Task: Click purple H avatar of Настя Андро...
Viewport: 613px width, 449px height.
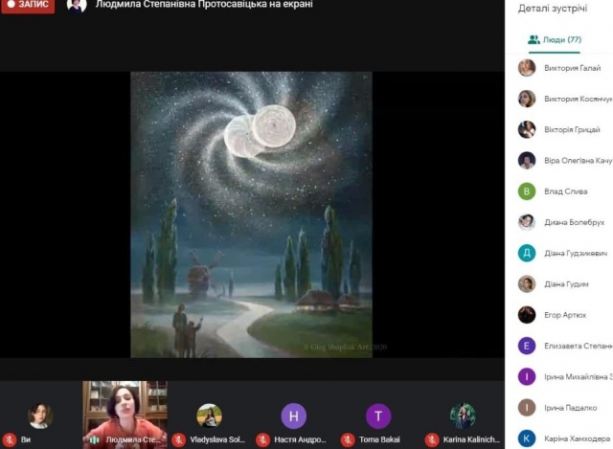Action: click(294, 415)
